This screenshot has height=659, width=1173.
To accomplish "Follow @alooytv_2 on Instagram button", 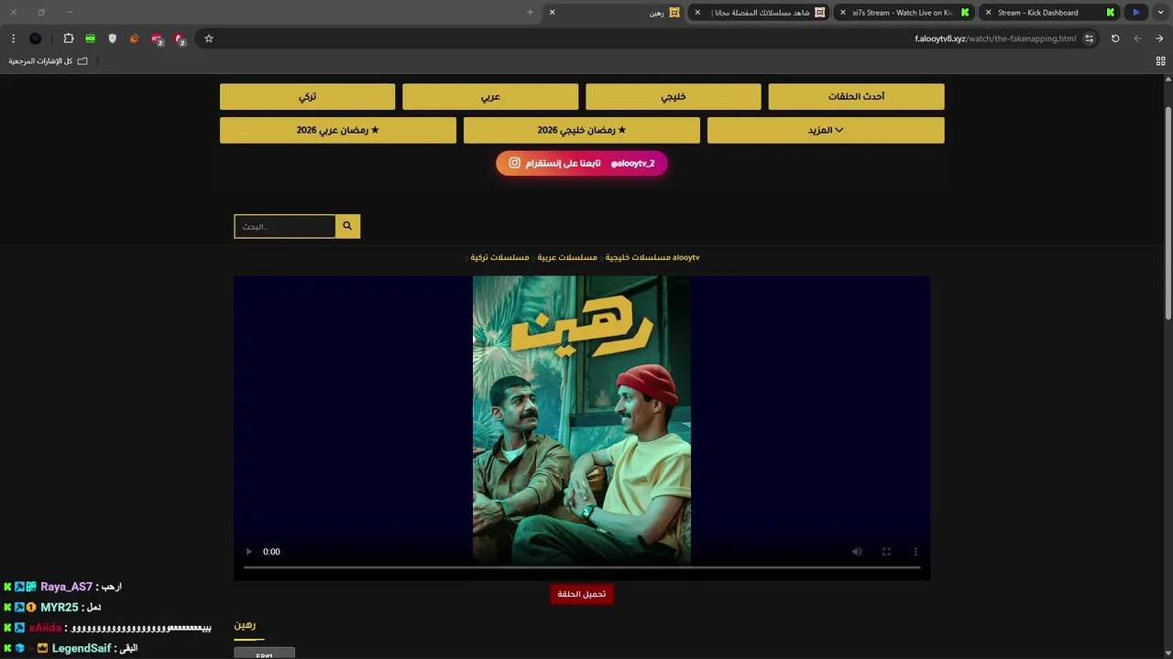I will [582, 163].
